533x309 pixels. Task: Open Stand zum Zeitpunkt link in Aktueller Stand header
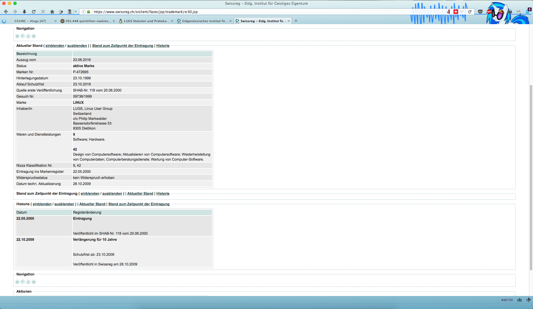(x=122, y=46)
